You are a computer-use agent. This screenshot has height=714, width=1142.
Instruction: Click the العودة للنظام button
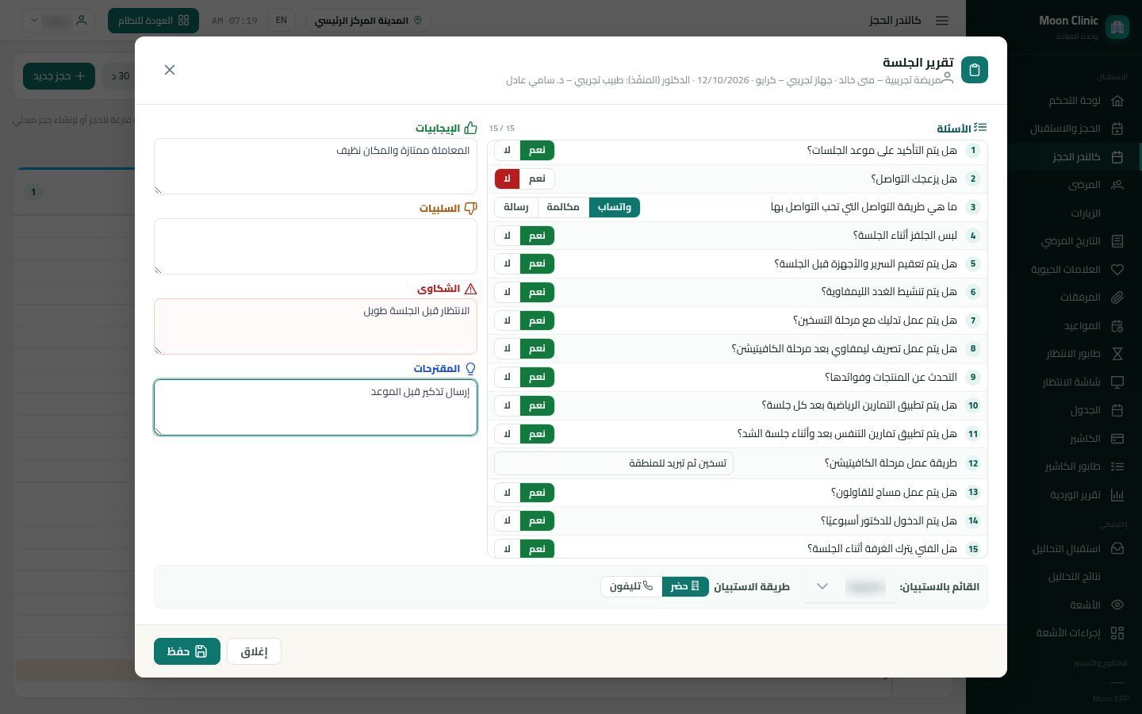(153, 21)
